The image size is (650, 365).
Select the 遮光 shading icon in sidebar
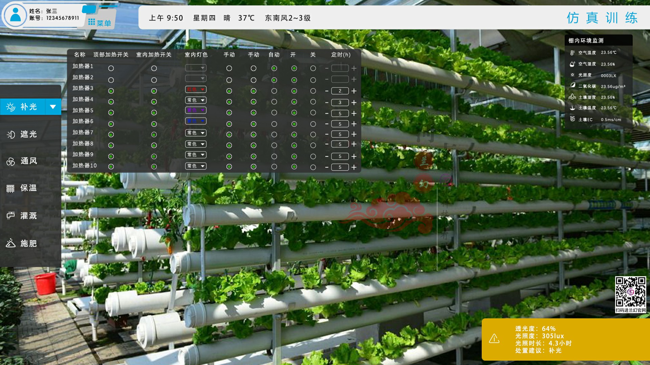point(11,135)
